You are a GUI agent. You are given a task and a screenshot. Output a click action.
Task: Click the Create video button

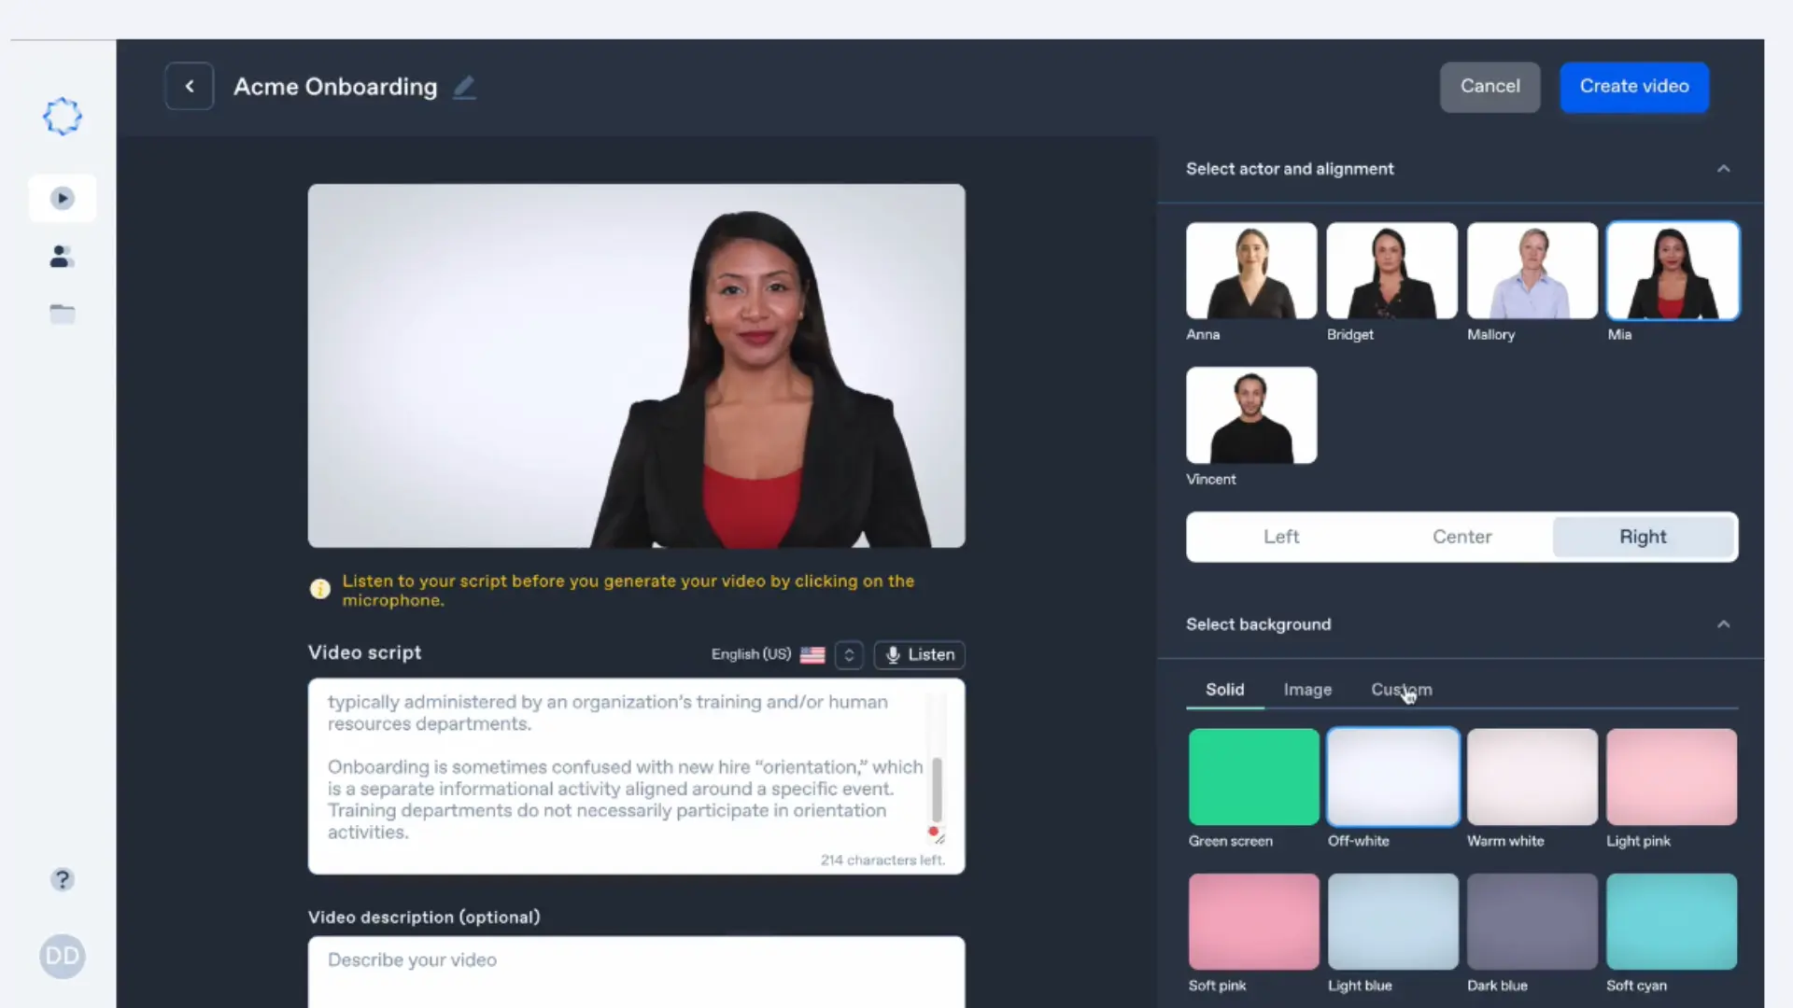(x=1634, y=87)
